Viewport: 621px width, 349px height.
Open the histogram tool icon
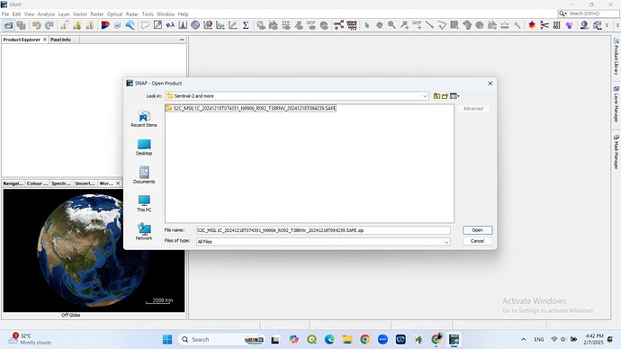(183, 25)
